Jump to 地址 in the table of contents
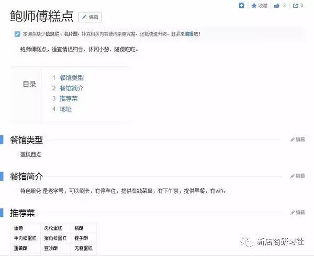Viewport: 314px width, 256px height. pos(66,109)
